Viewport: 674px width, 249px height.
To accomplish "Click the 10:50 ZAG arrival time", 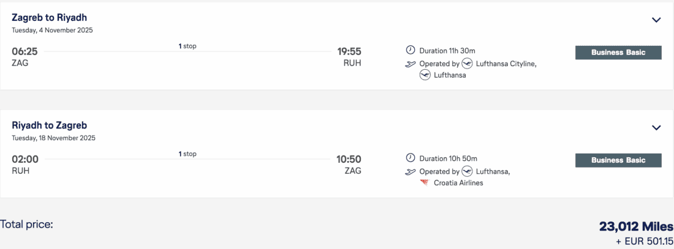I will pos(349,160).
